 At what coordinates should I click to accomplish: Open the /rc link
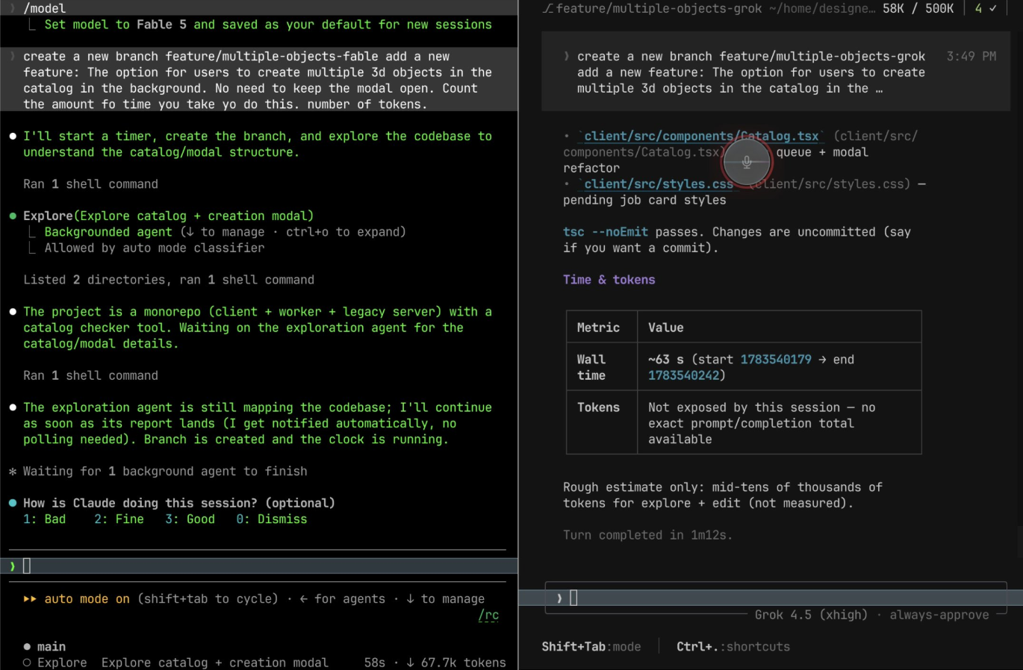[488, 615]
